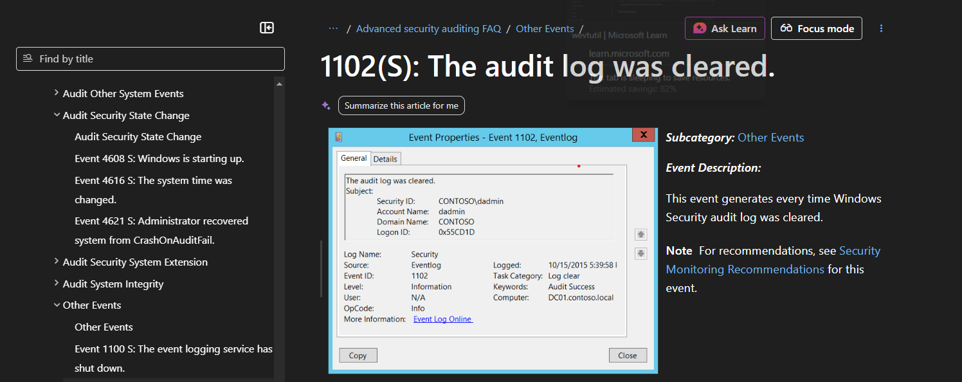
Task: Click Summarize this article for me
Action: click(x=401, y=105)
